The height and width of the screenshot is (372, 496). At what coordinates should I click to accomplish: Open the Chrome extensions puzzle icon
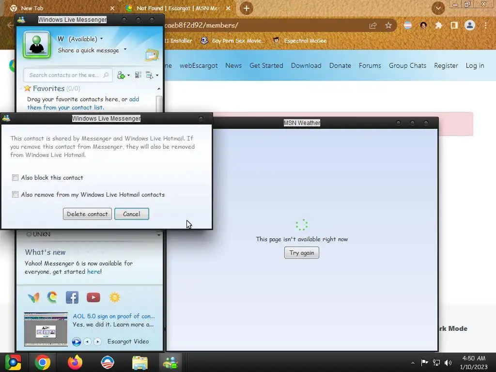[x=438, y=25]
